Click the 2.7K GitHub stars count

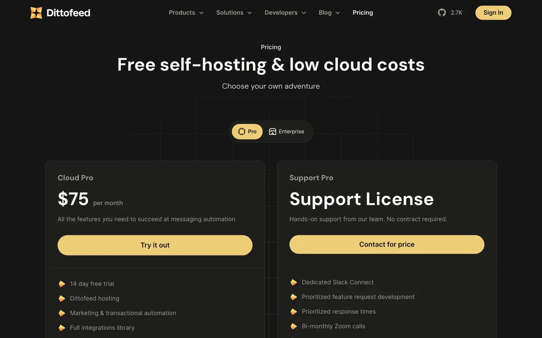click(456, 13)
